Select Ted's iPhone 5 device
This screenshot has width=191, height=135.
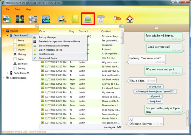21,35
